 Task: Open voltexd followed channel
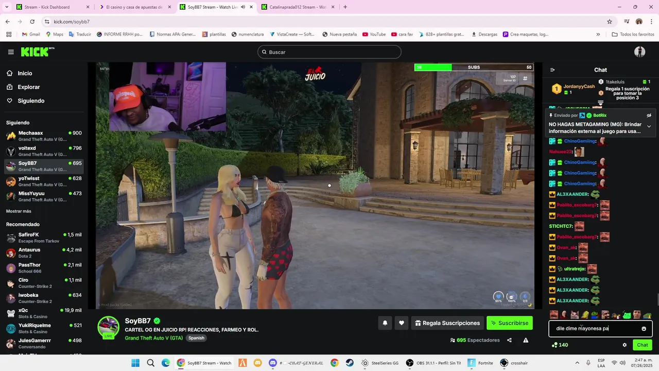click(44, 151)
